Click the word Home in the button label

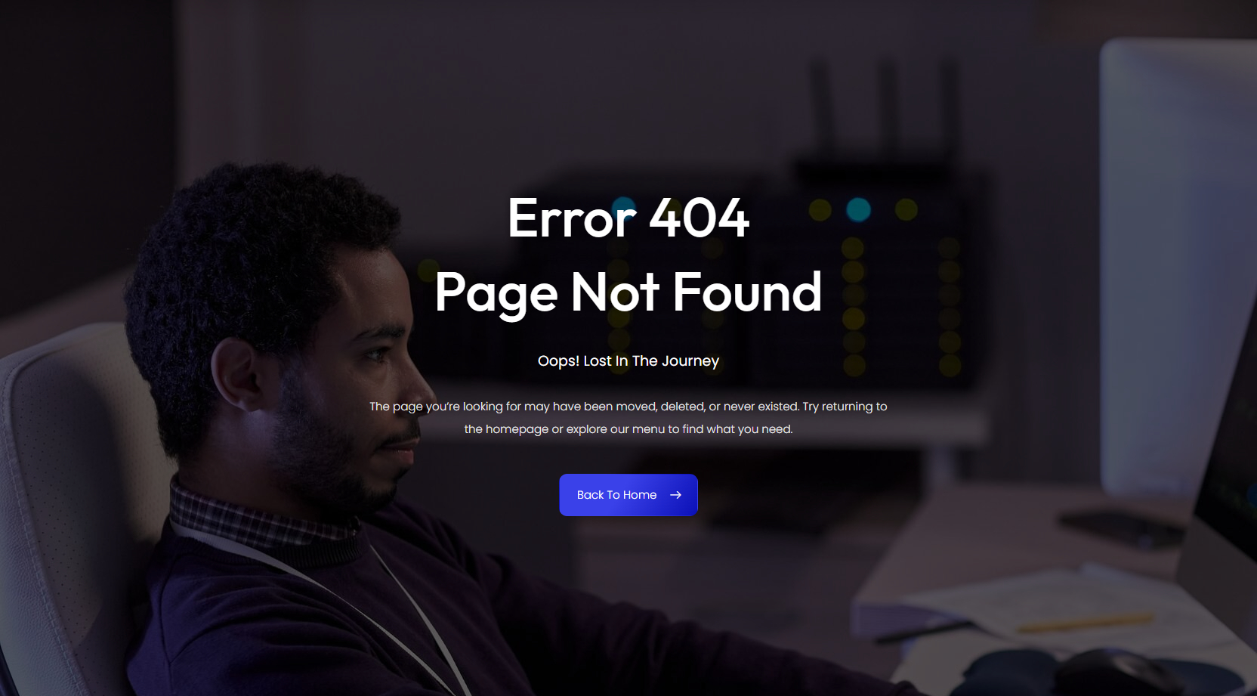coord(640,495)
